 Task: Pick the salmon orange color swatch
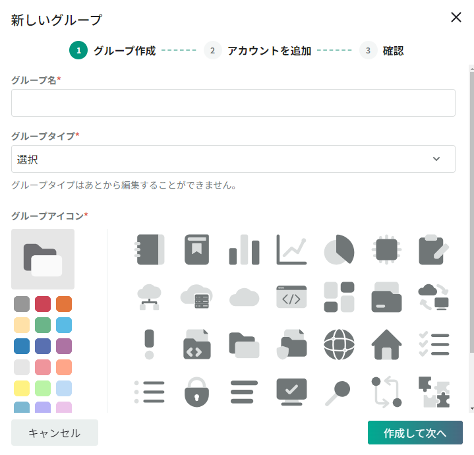64,367
